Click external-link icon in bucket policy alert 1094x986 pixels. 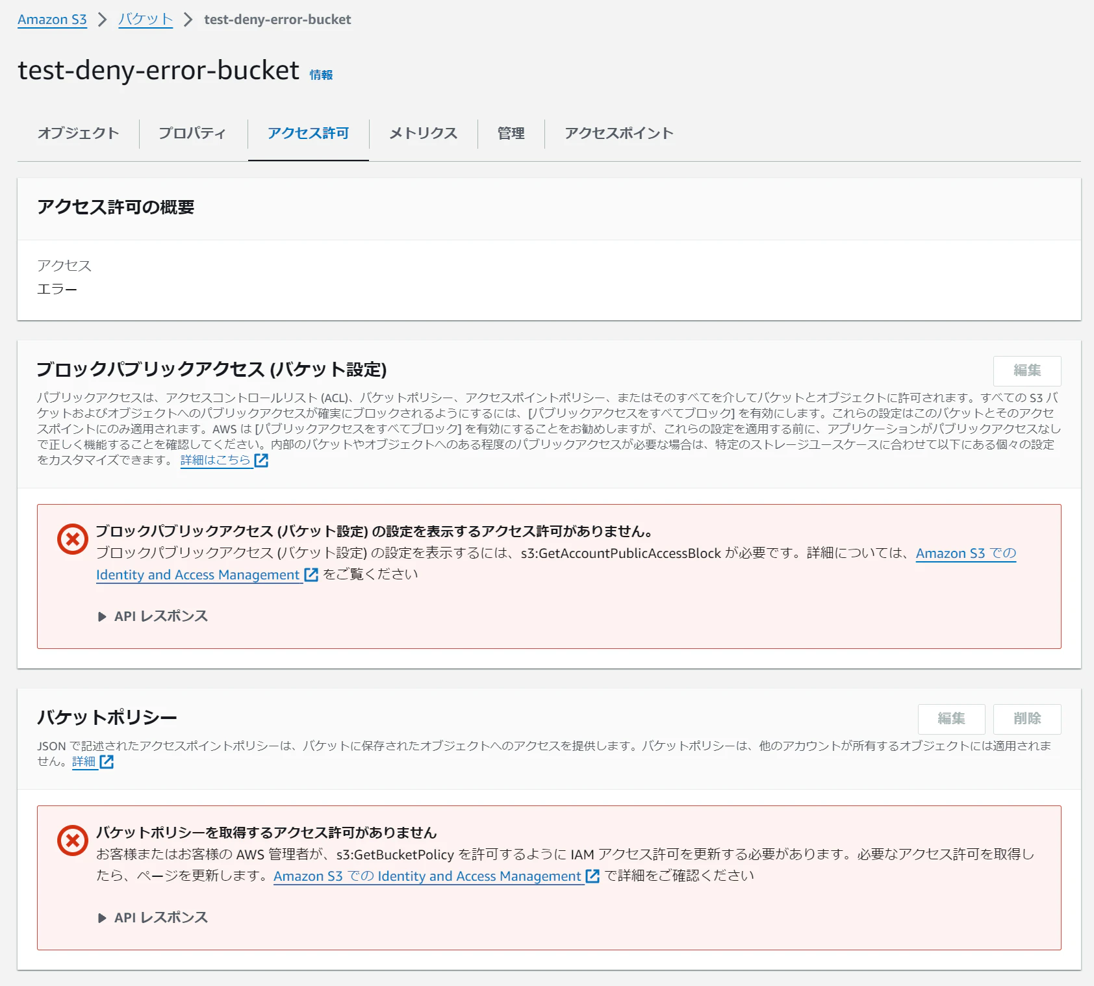pyautogui.click(x=592, y=876)
